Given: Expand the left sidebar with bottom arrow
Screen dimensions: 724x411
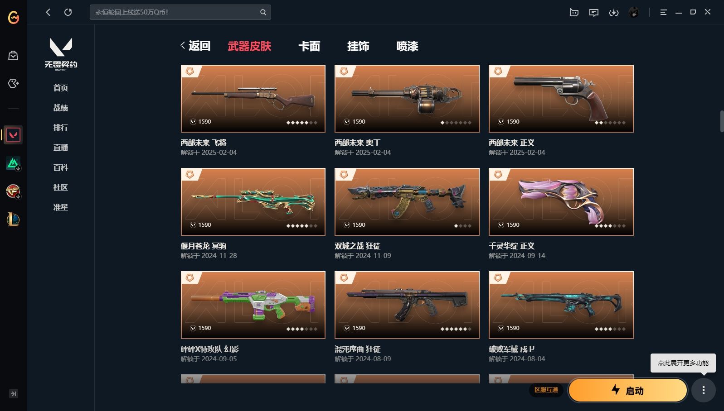Looking at the screenshot, I should pyautogui.click(x=14, y=394).
